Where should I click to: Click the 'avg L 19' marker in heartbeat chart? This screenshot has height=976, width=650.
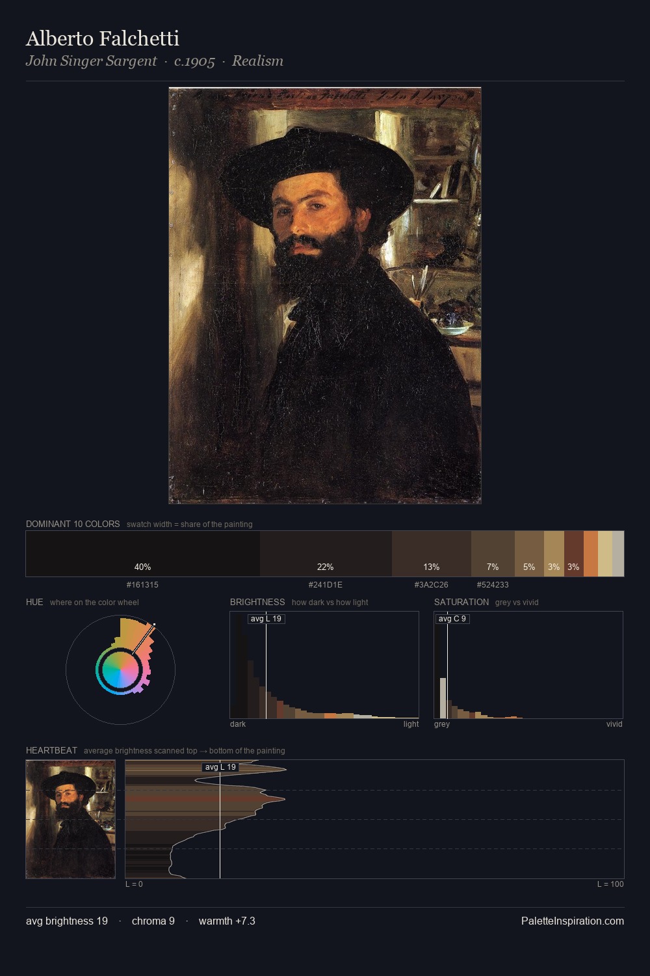[220, 767]
